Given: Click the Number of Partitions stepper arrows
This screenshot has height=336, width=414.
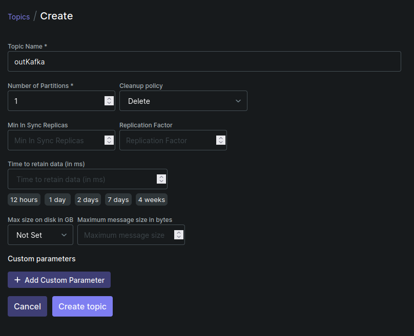Looking at the screenshot, I should [x=109, y=101].
